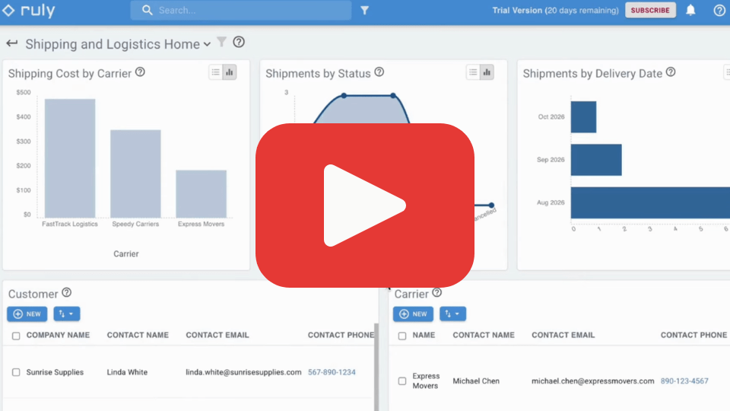The image size is (730, 411).
Task: Switch Shipments by Status to chart view
Action: 487,72
